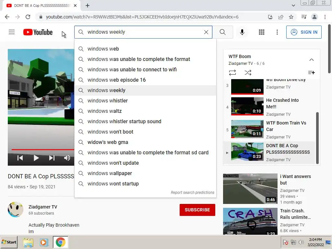The width and height of the screenshot is (332, 249).
Task: Click the SIGN IN button
Action: [304, 32]
